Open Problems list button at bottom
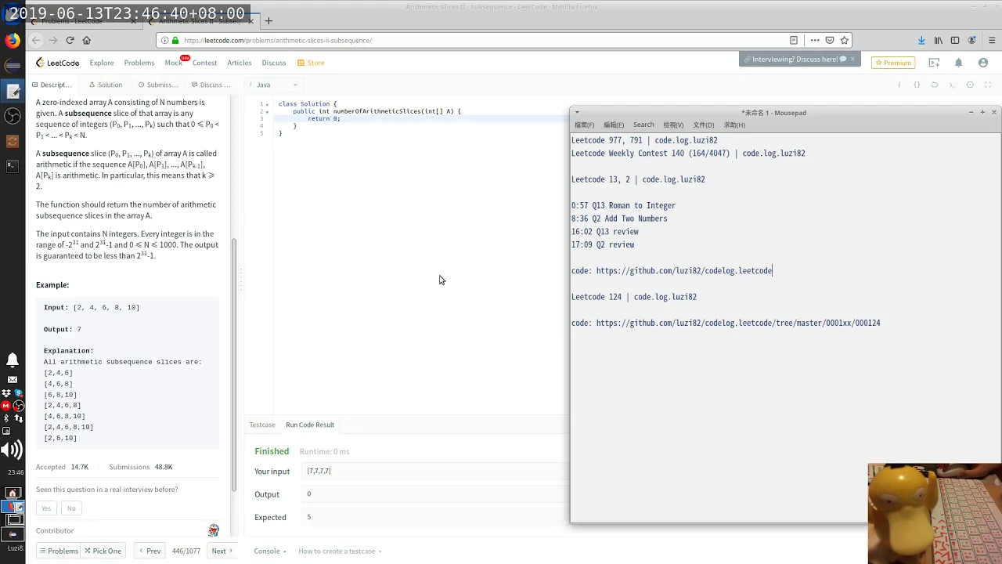This screenshot has width=1002, height=564. pyautogui.click(x=59, y=551)
